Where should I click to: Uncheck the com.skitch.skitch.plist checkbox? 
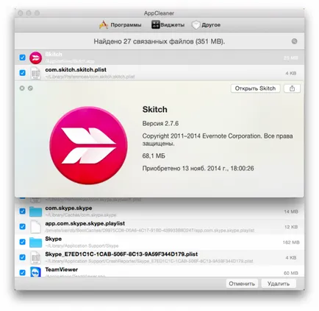pyautogui.click(x=23, y=73)
